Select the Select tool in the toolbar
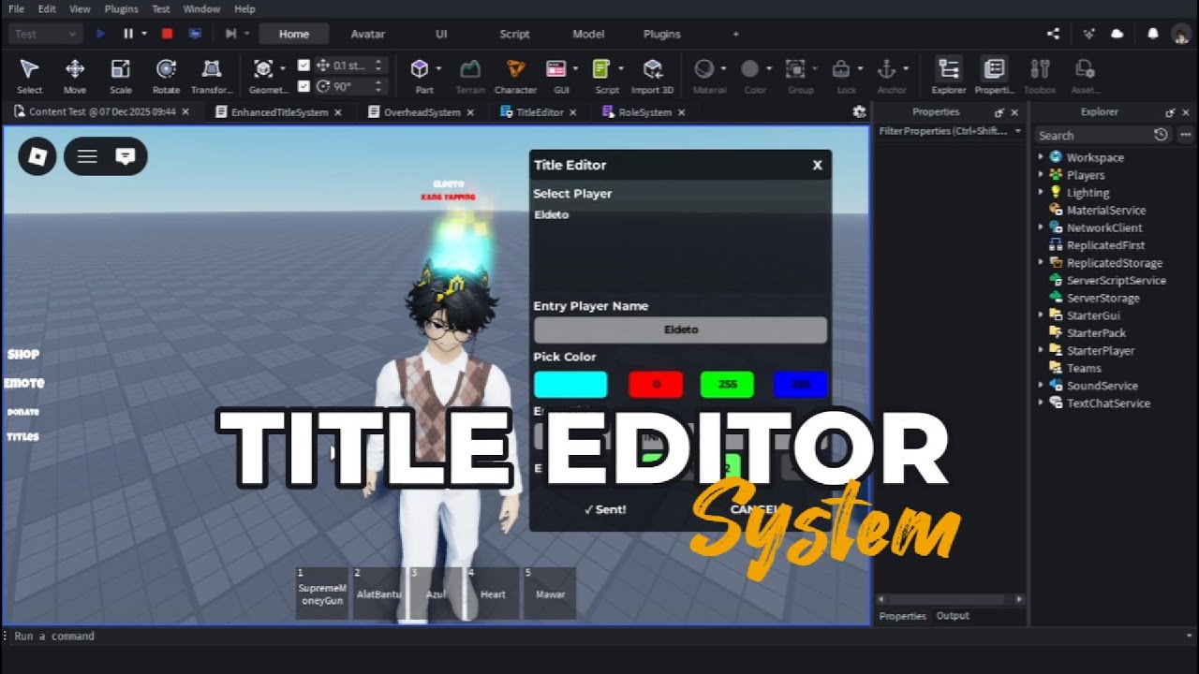The width and height of the screenshot is (1199, 674). [29, 76]
